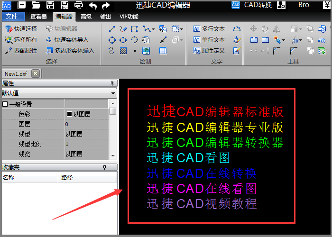Select the New1.dxf document tab
Image resolution: width=332 pixels, height=237 pixels.
16,74
